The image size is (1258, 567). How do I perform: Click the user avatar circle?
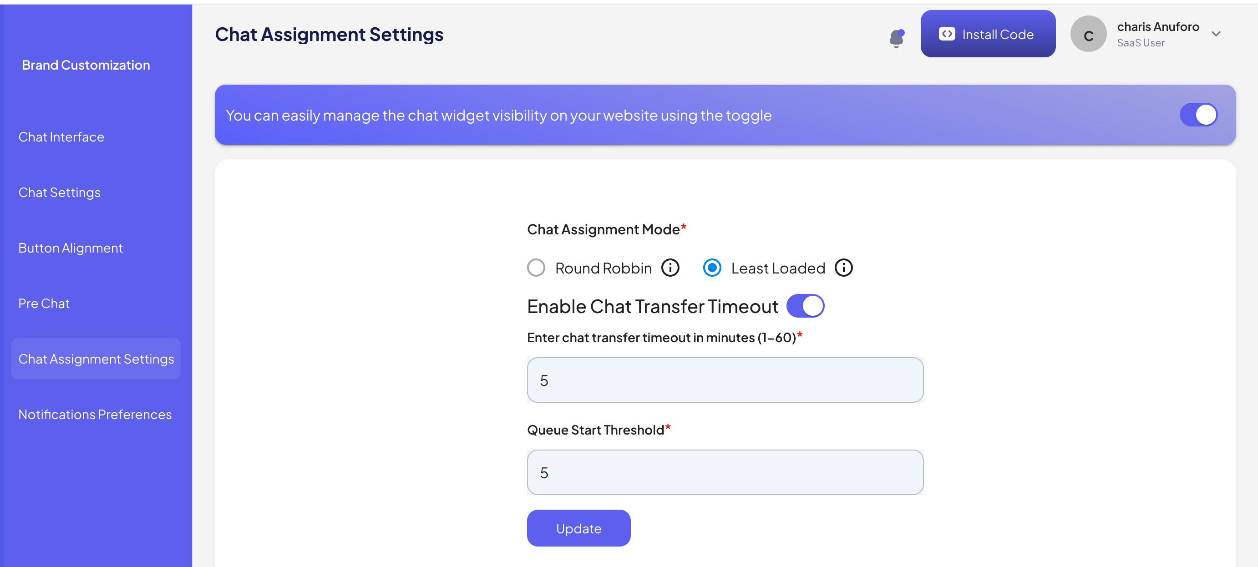[1088, 34]
